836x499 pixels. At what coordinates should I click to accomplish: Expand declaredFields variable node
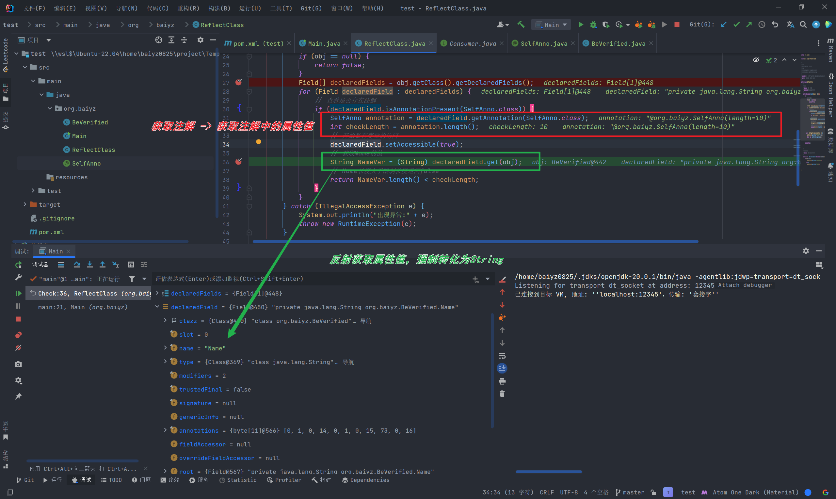click(x=157, y=293)
